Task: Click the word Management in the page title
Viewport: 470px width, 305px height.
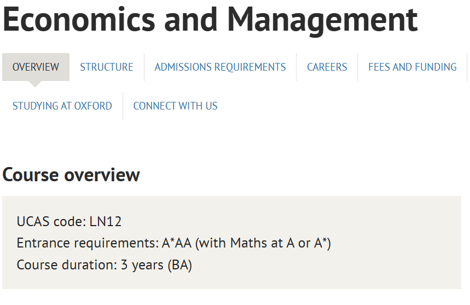Action: point(322,20)
